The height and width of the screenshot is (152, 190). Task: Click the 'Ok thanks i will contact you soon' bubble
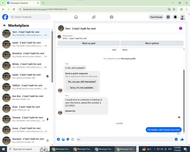click(163, 130)
